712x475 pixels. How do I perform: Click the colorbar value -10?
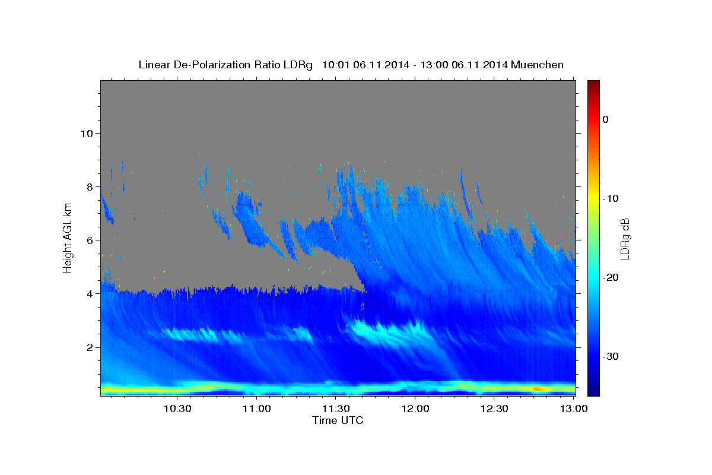point(611,198)
